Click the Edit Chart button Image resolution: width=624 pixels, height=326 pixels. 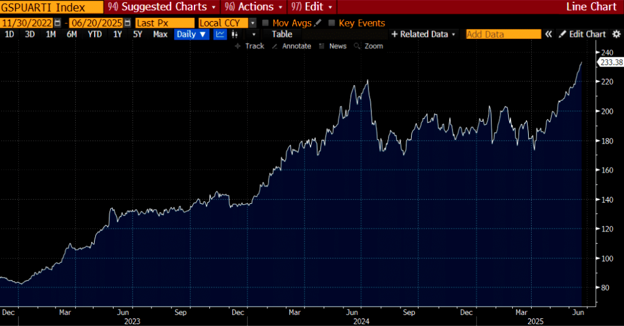583,34
